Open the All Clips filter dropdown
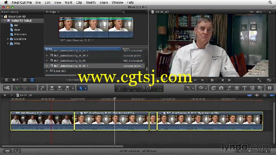276x155 pixels. (52, 12)
